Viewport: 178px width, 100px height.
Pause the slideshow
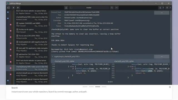pyautogui.click(x=170, y=87)
